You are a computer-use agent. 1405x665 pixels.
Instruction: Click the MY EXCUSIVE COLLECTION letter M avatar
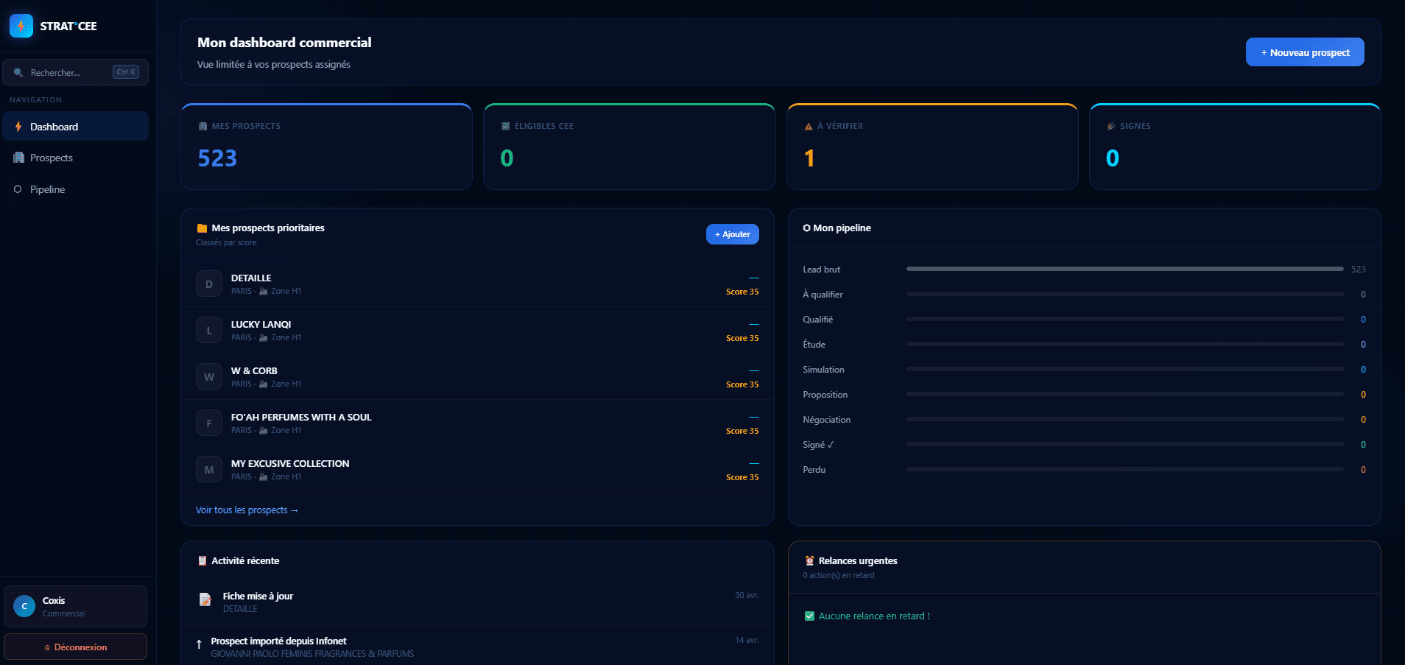tap(209, 470)
